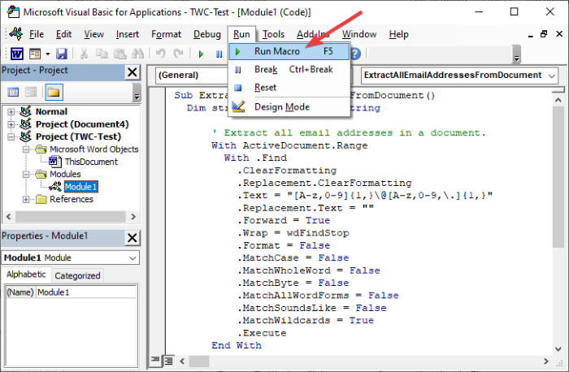This screenshot has width=569, height=372.
Task: Click the Find binoculars icon
Action: coord(137,54)
